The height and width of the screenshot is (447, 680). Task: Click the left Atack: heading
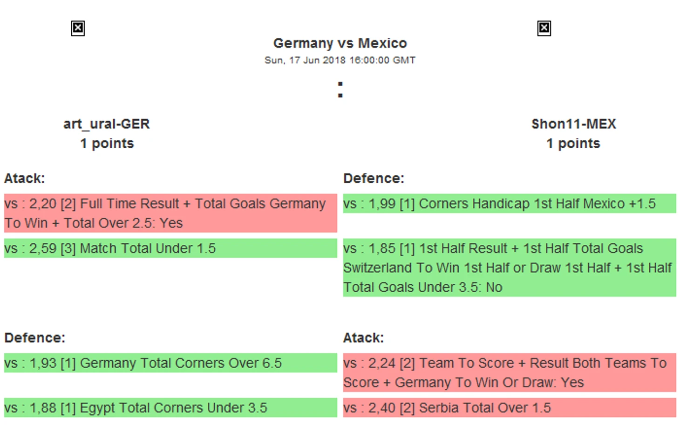coord(25,179)
